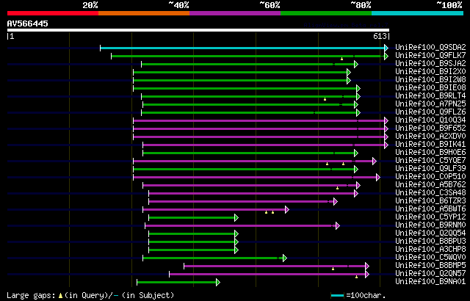Select the UniRef100_A3CHP8 label
The image size is (470, 301).
pyautogui.click(x=431, y=250)
